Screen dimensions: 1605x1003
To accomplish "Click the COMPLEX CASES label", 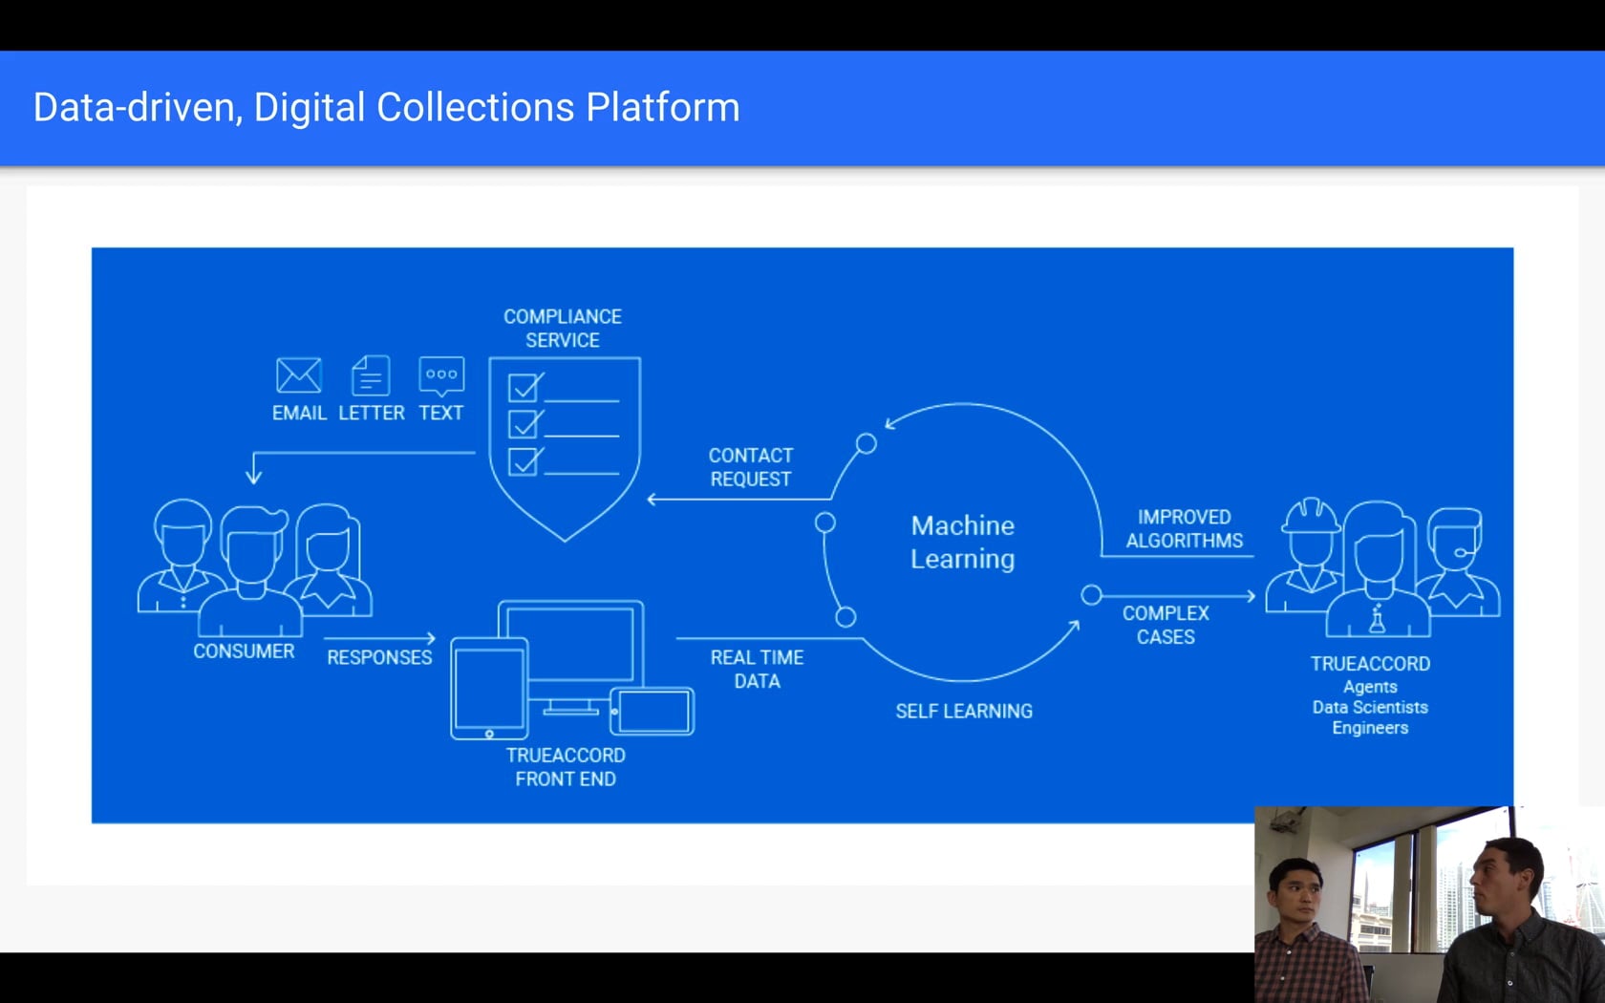I will pos(1166,625).
